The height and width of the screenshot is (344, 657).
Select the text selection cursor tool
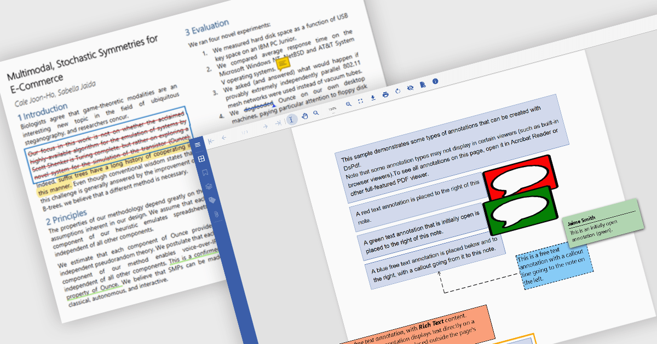point(292,119)
